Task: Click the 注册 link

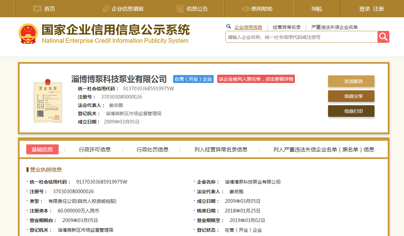Action: (x=378, y=9)
